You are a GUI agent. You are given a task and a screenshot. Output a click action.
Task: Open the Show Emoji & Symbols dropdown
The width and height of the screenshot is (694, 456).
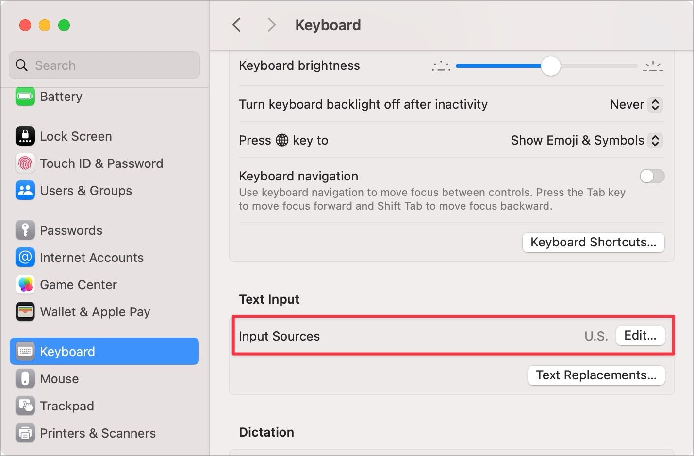point(585,140)
